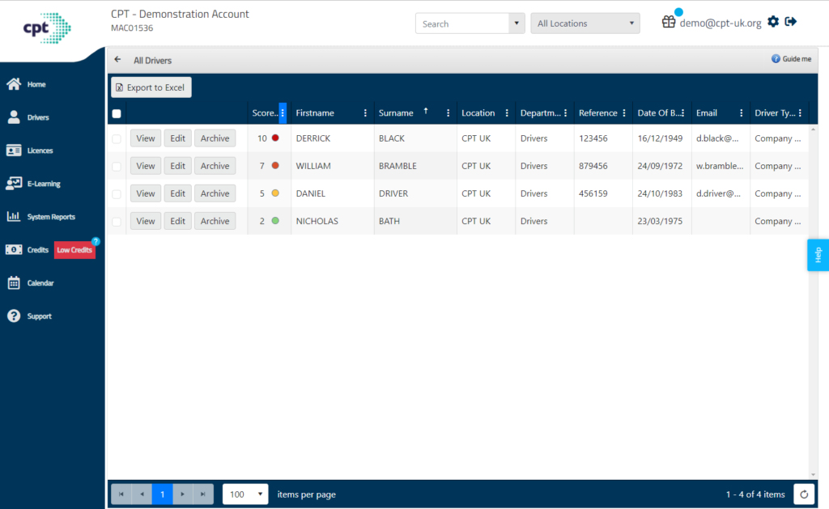829x509 pixels.
Task: Navigate to System Reports
Action: click(50, 217)
